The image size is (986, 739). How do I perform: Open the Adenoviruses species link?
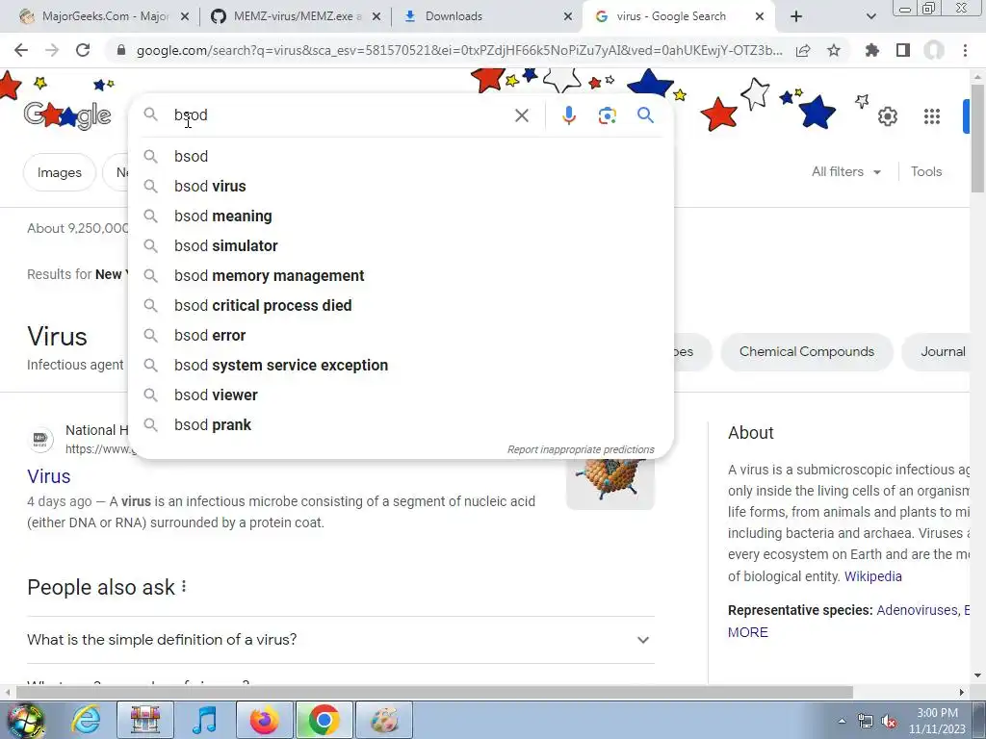click(917, 610)
